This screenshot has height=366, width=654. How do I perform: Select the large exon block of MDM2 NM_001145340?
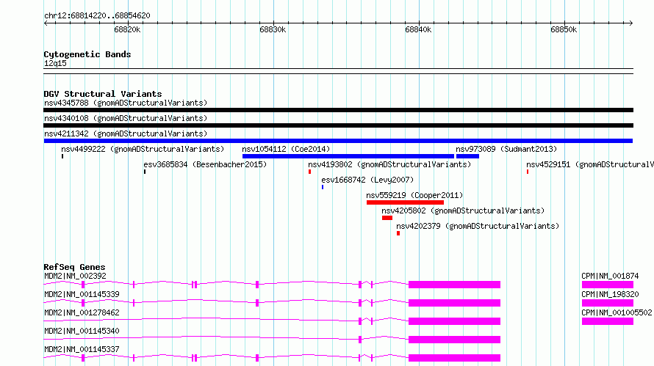[454, 340]
